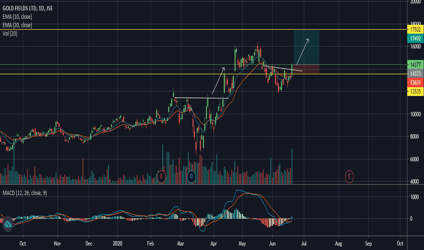Image resolution: width=424 pixels, height=250 pixels.
Task: Select the upper yellow horizontal line at 17502
Action: click(203, 30)
